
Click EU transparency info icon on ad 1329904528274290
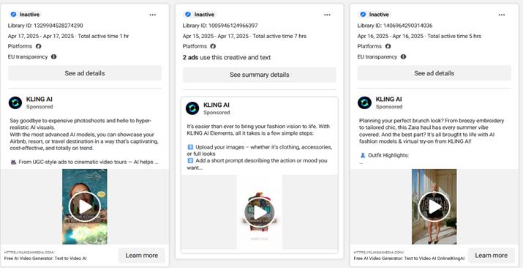click(x=53, y=56)
